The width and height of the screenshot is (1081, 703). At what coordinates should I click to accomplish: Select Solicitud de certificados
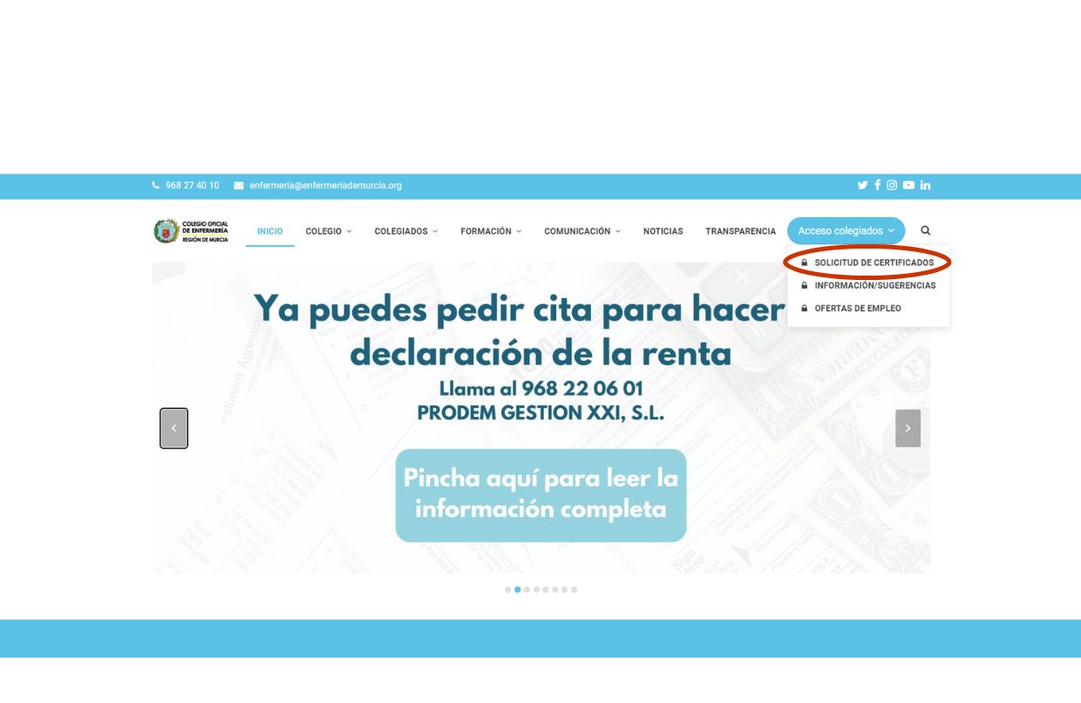coord(867,263)
